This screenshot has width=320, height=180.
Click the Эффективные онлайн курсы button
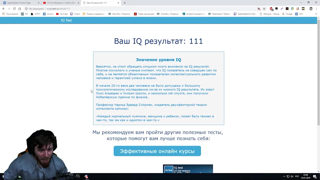pyautogui.click(x=157, y=151)
